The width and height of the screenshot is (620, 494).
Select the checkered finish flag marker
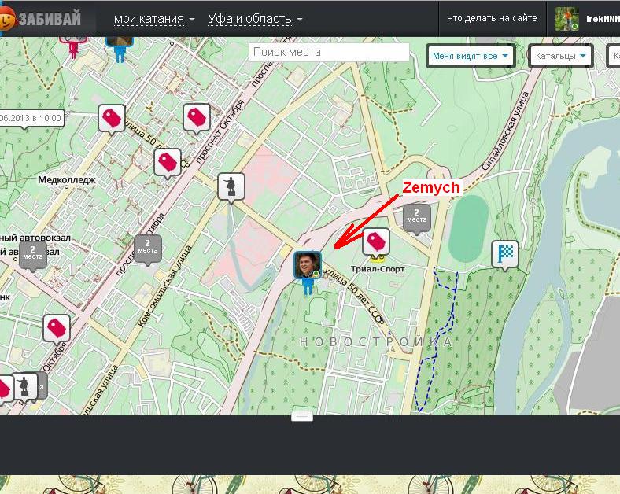505,255
